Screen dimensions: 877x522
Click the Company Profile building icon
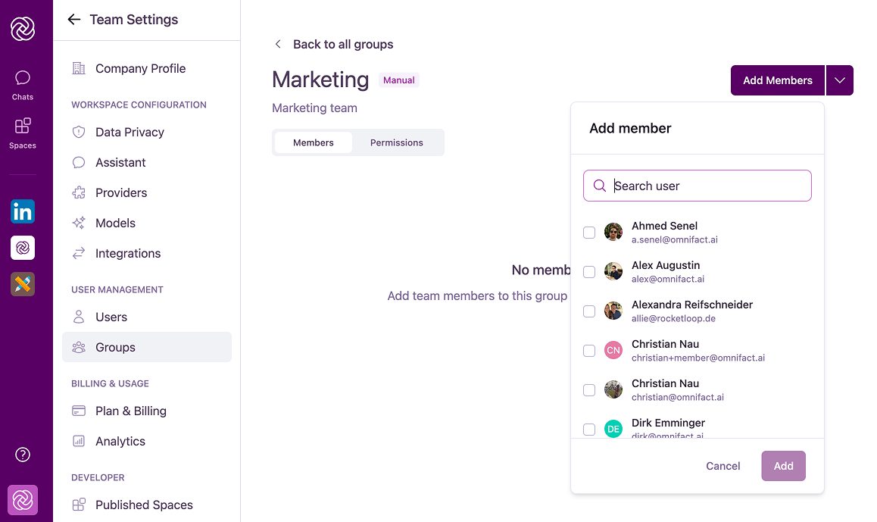pos(79,68)
